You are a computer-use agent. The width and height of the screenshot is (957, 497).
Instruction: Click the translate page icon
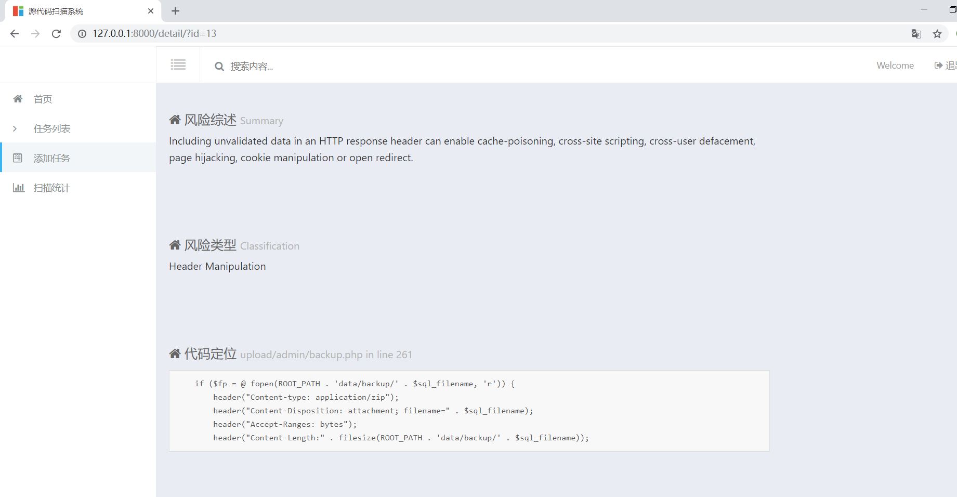point(916,34)
